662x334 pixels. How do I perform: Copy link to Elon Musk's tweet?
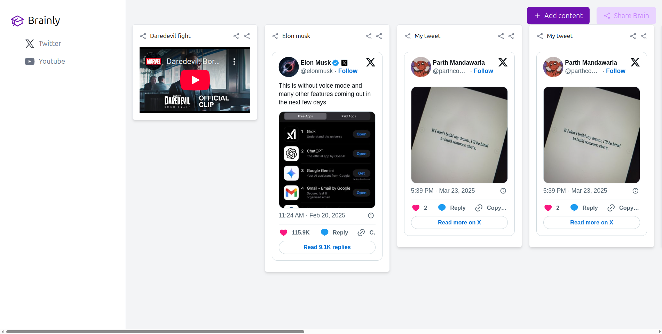366,232
